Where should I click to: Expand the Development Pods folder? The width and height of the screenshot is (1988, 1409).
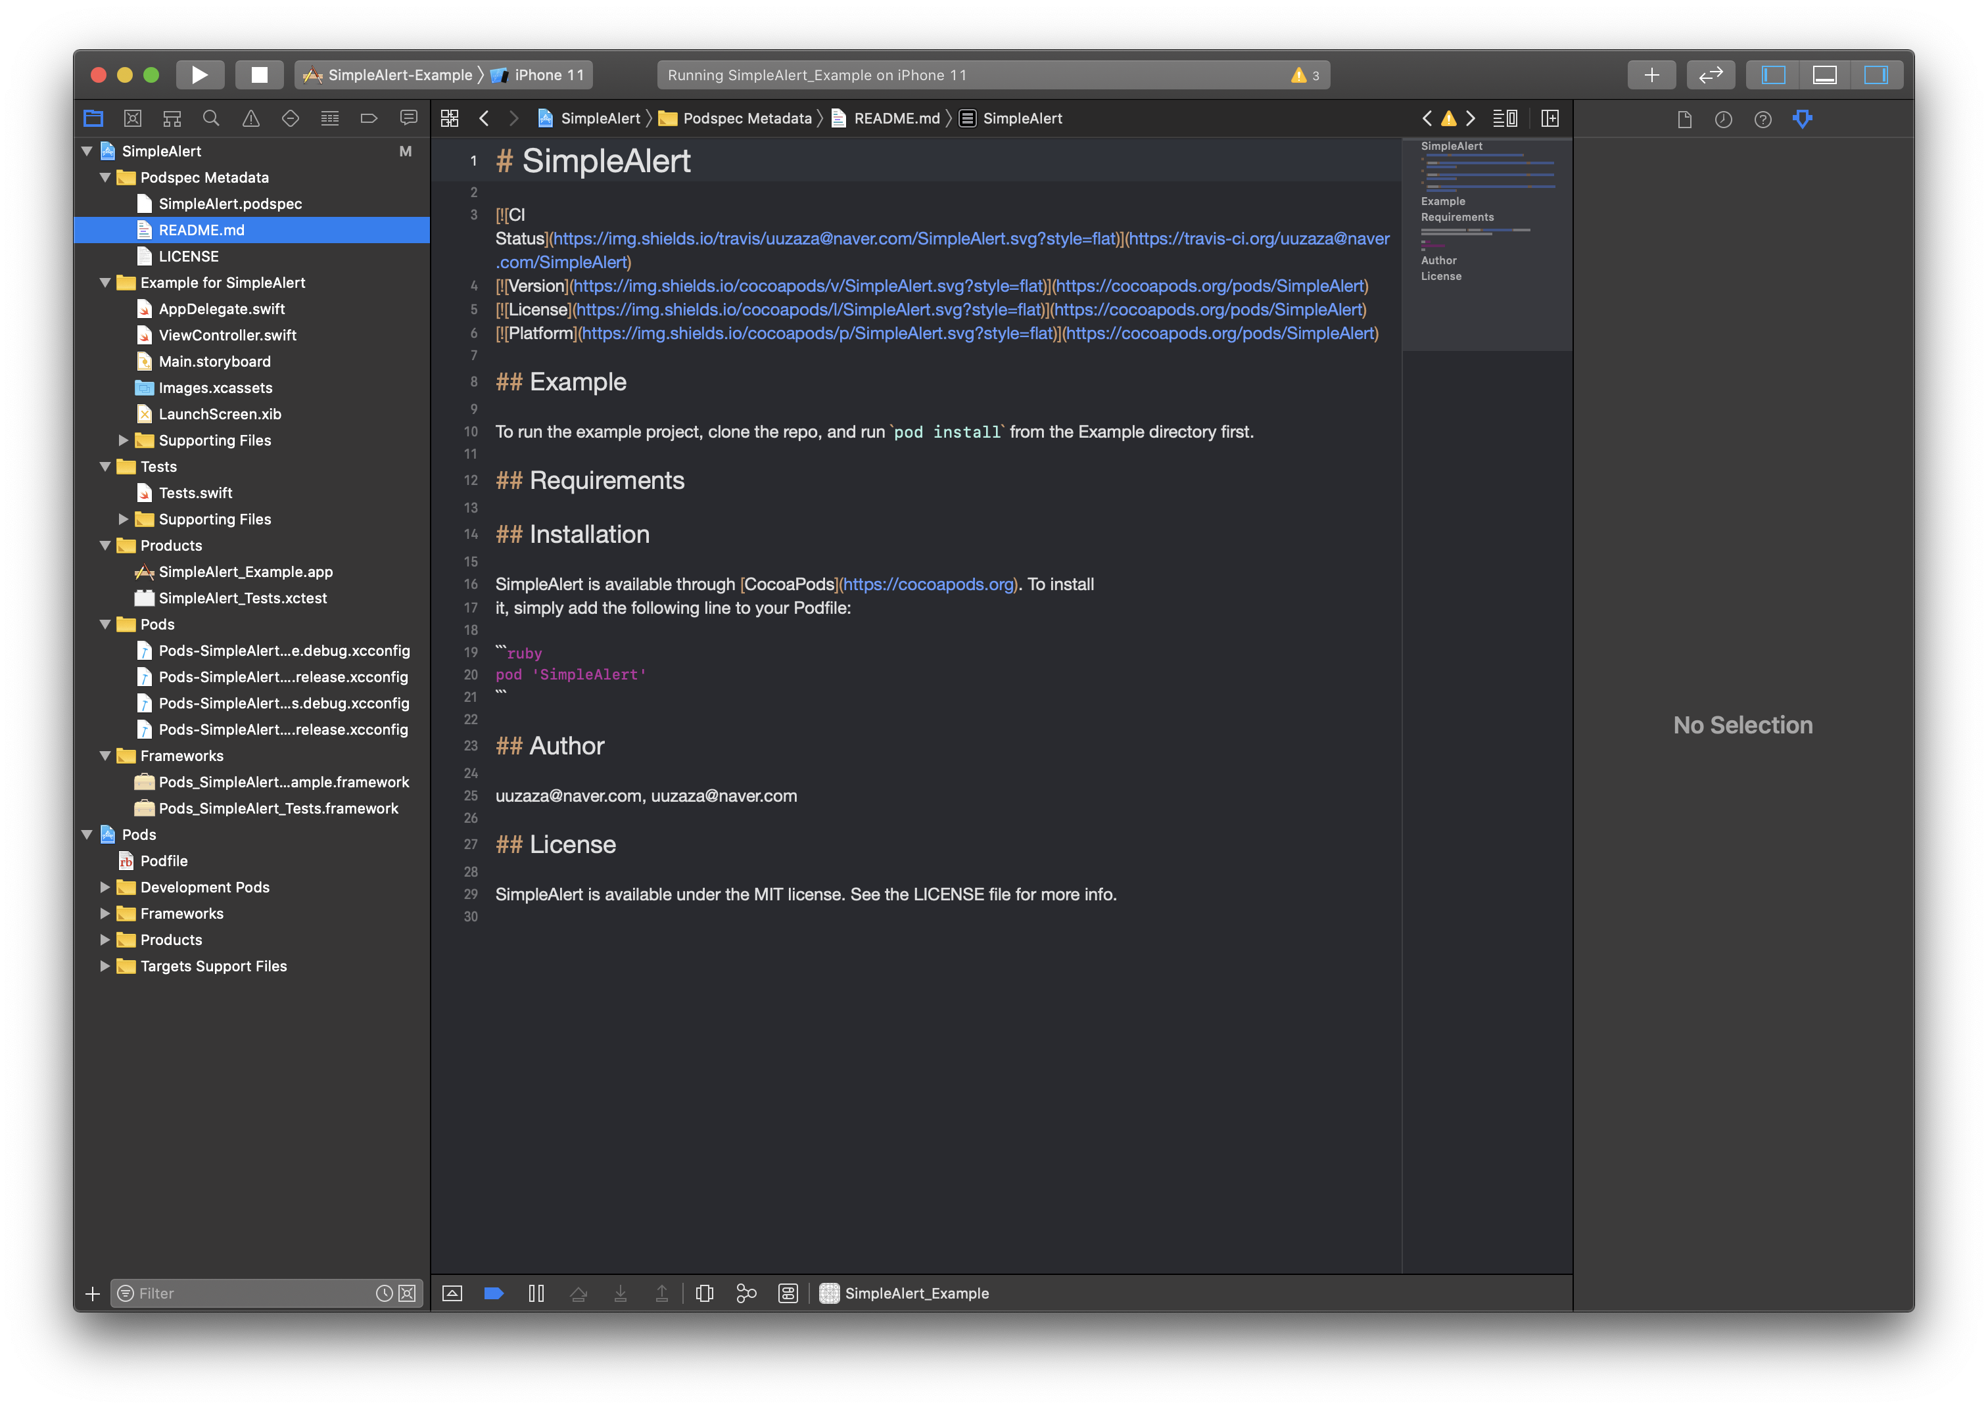coord(105,887)
